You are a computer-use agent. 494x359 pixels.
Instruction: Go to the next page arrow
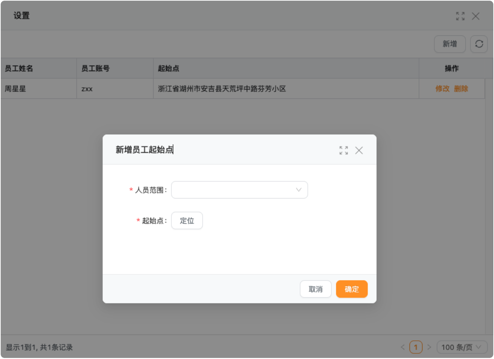coord(429,347)
